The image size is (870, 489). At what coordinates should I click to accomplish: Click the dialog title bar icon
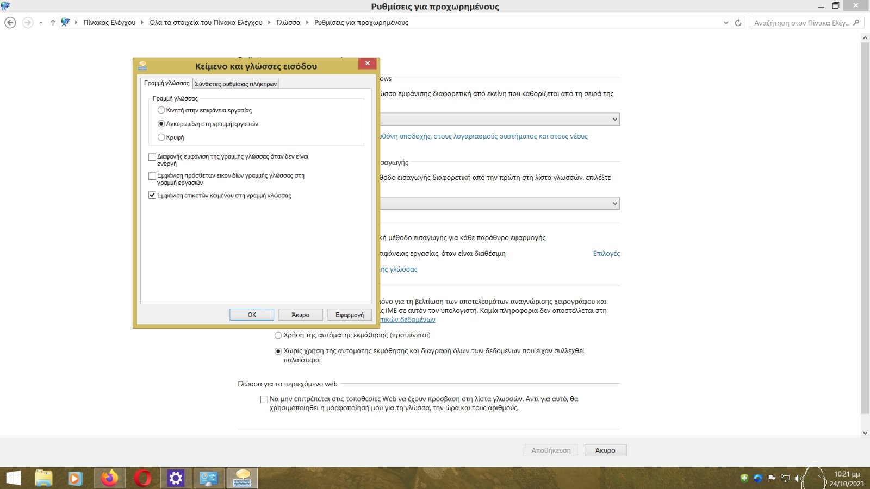click(143, 66)
